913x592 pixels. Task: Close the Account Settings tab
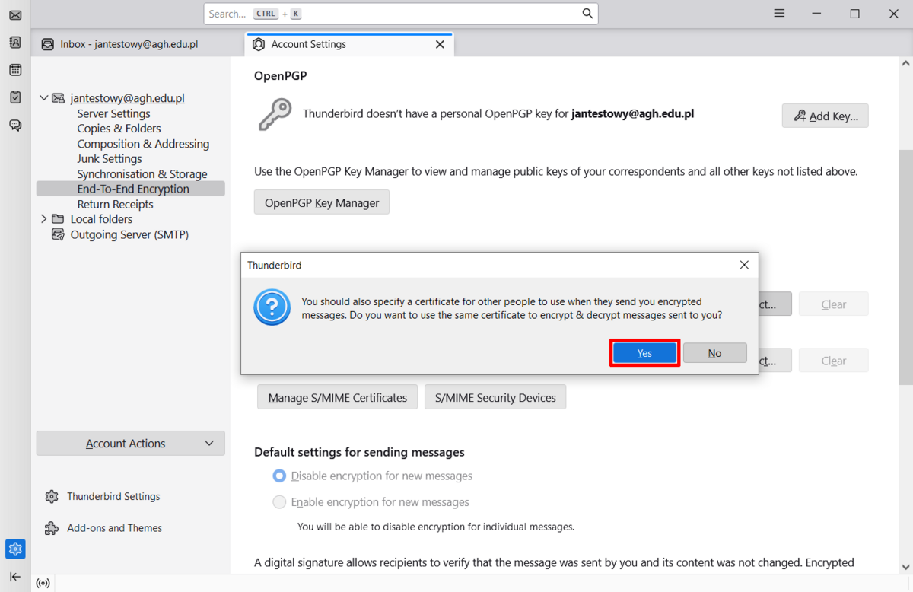point(440,44)
